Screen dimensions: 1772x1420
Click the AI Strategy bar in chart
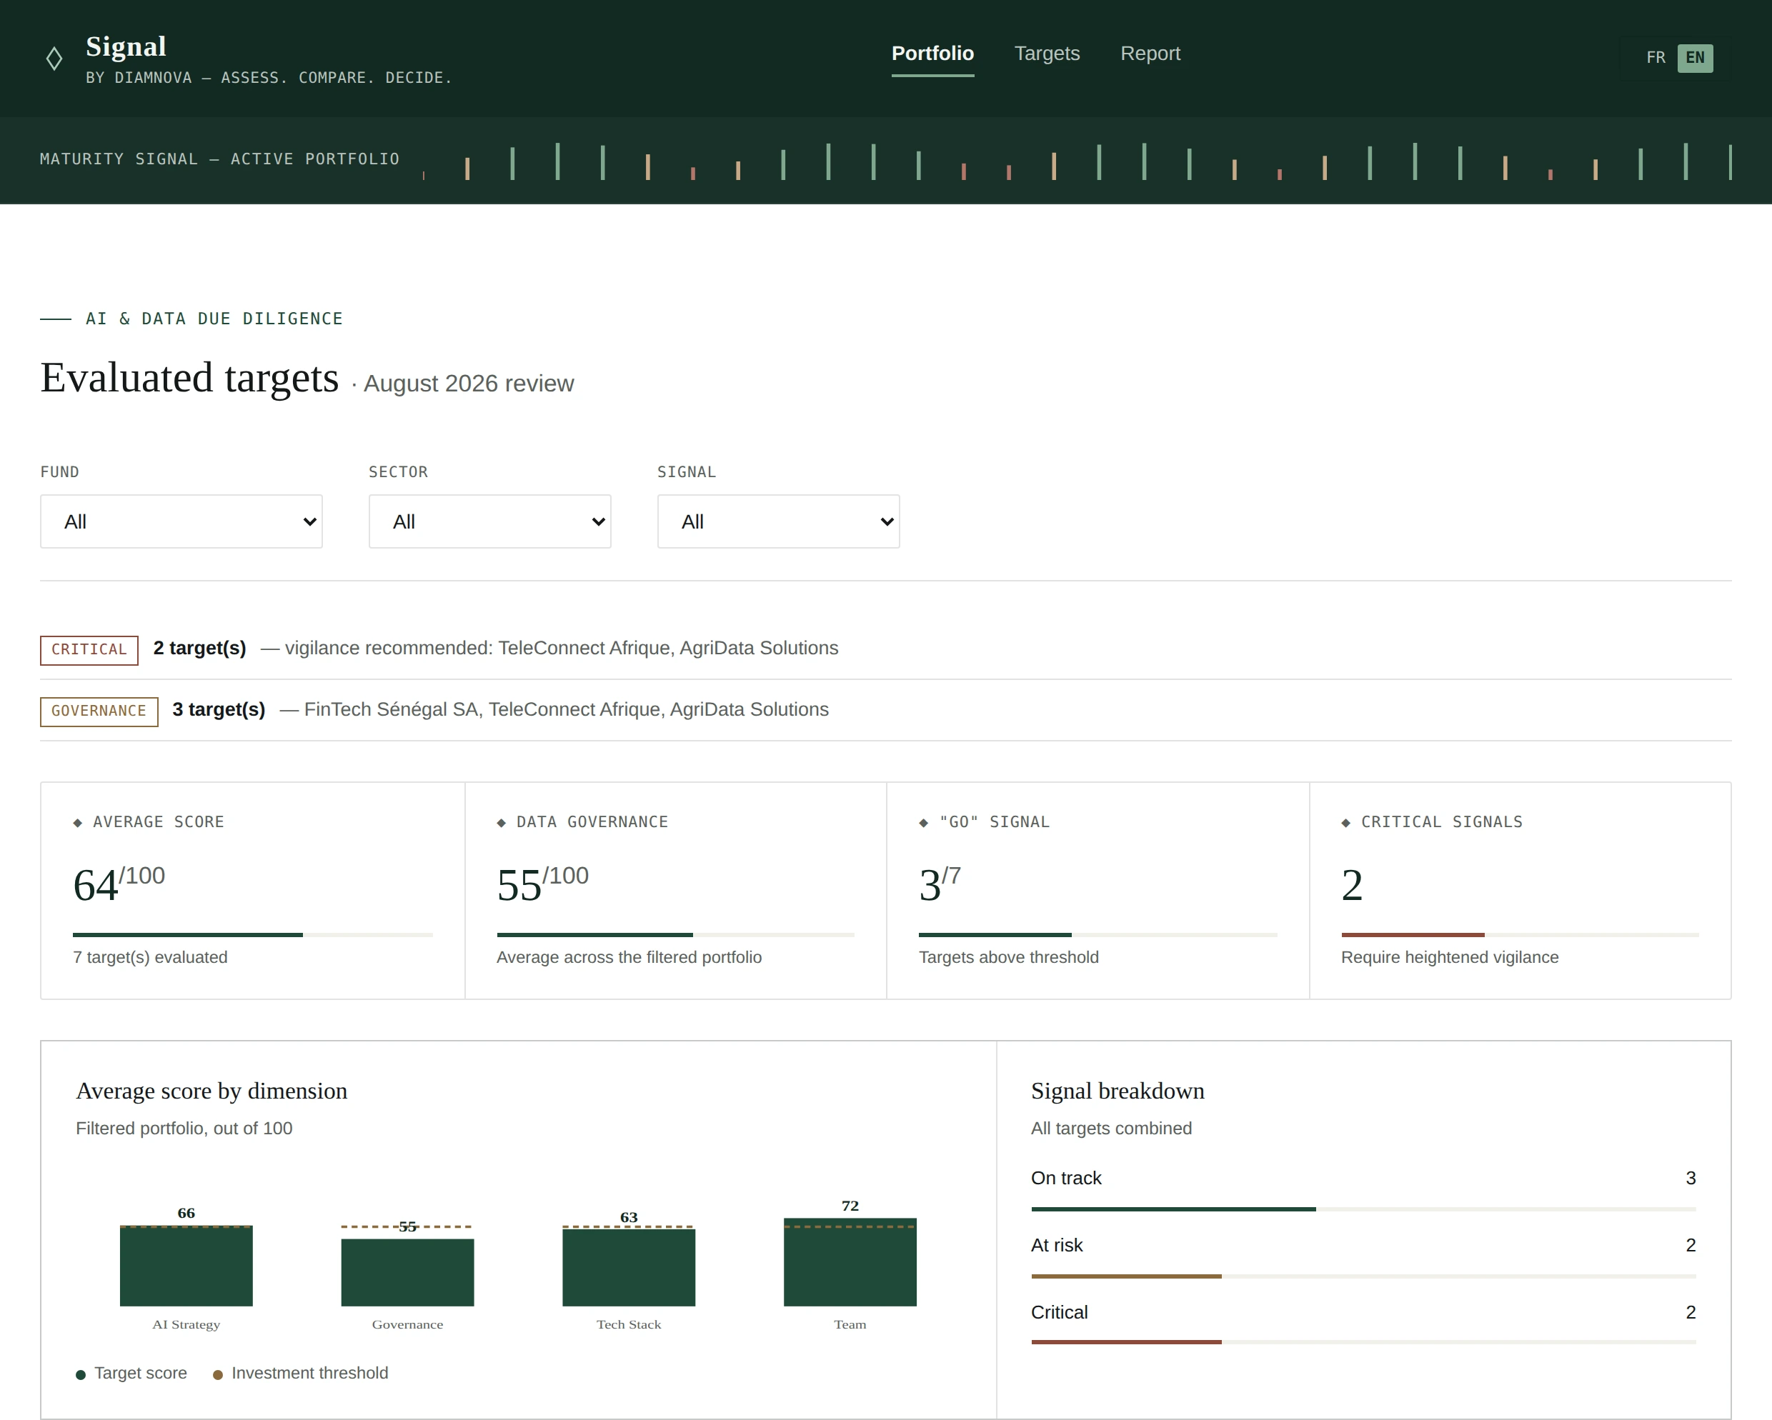click(186, 1266)
